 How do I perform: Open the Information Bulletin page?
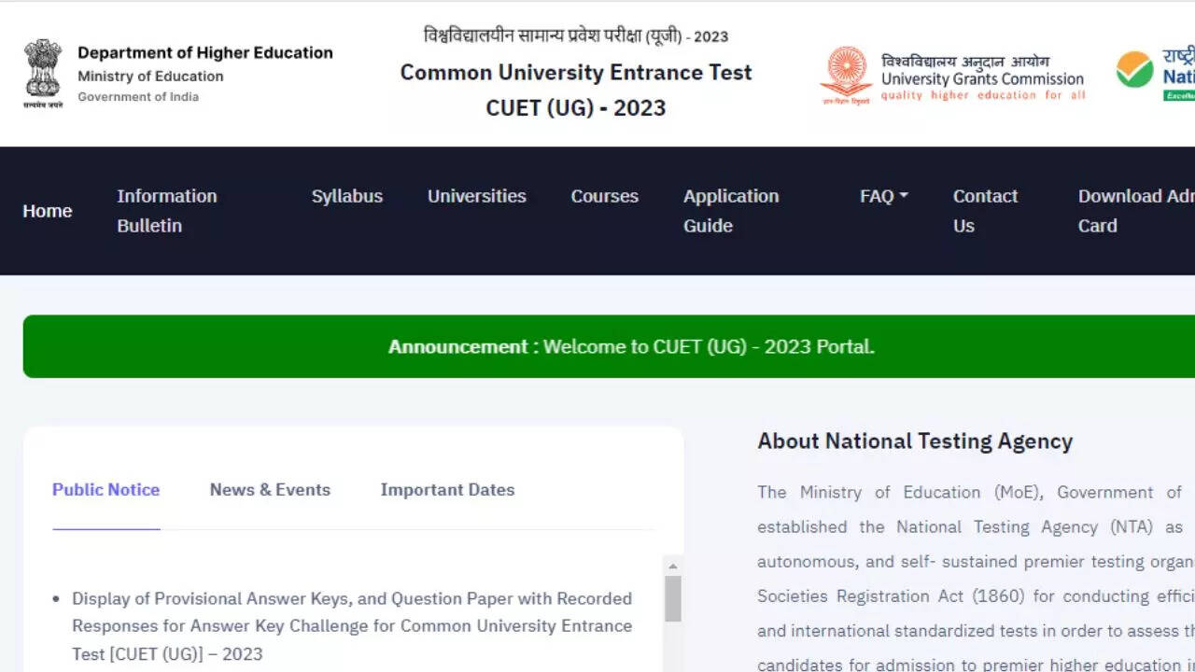(x=166, y=211)
